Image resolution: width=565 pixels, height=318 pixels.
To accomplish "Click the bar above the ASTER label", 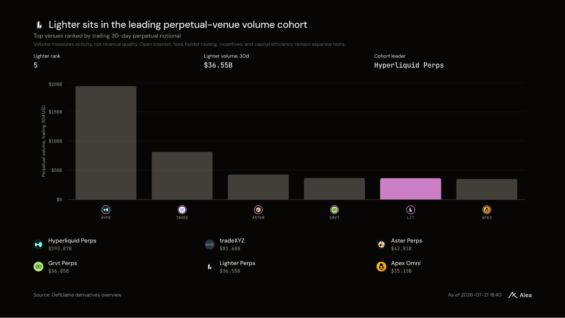I will tap(258, 187).
